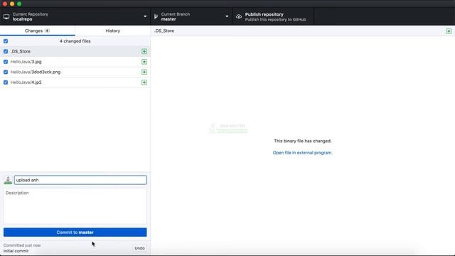Select the .DS_Store file row

point(75,51)
